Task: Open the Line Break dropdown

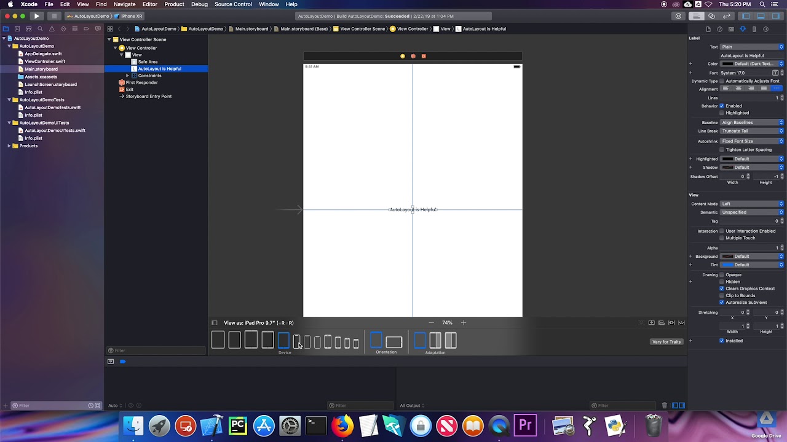Action: [x=752, y=131]
